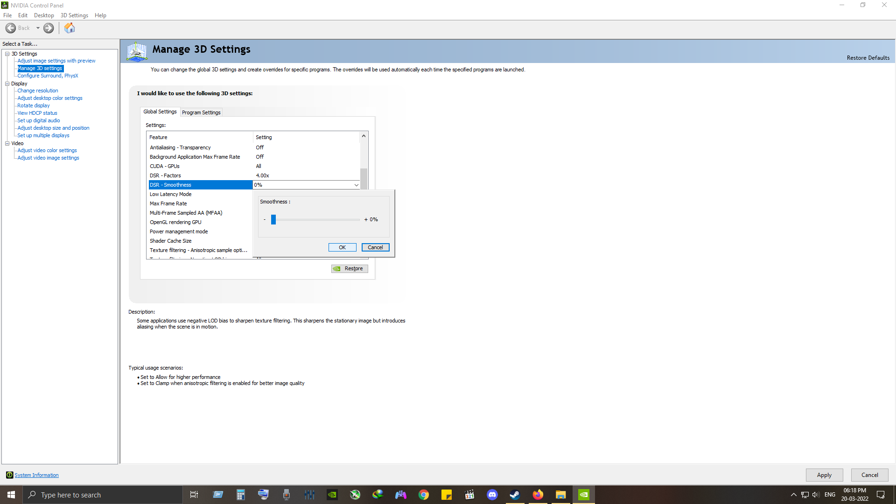The width and height of the screenshot is (896, 504).
Task: Click NVIDIA Control Panel taskbar icon
Action: tap(583, 495)
